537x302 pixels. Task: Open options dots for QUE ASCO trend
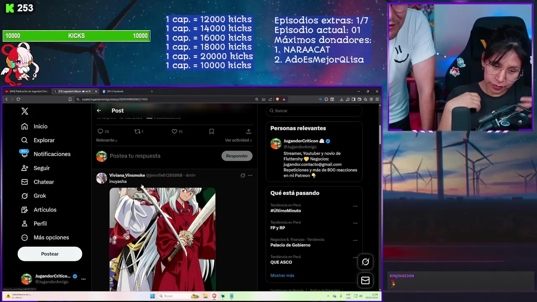point(355,257)
